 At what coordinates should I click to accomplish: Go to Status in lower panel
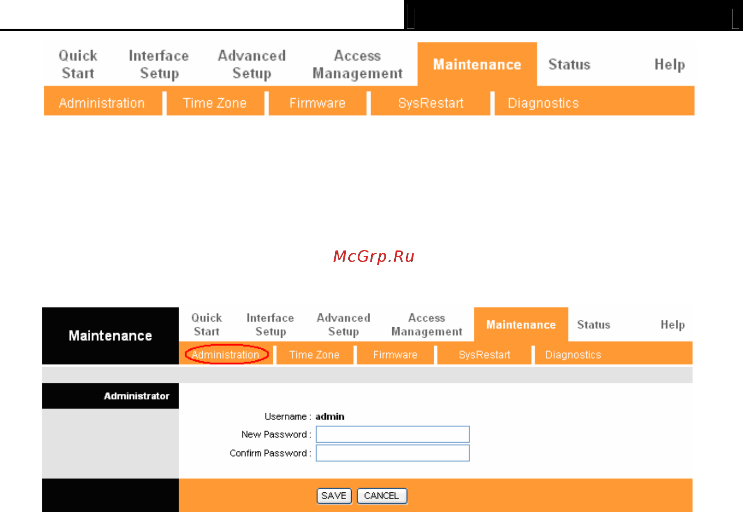(594, 325)
